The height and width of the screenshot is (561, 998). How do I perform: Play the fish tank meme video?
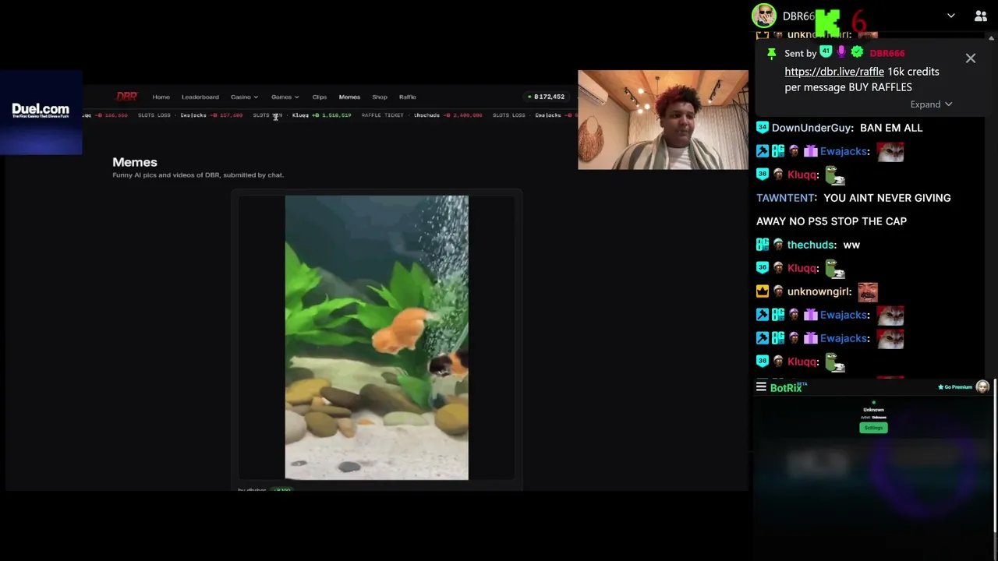pyautogui.click(x=377, y=337)
